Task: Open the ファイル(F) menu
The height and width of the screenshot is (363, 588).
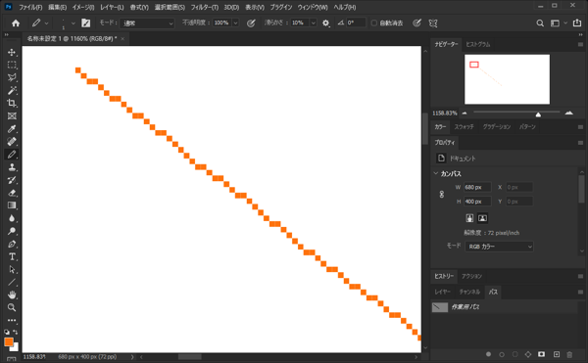Action: pyautogui.click(x=30, y=7)
